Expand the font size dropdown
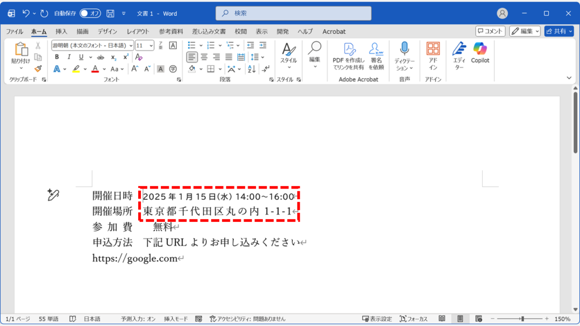580x326 pixels. point(151,45)
